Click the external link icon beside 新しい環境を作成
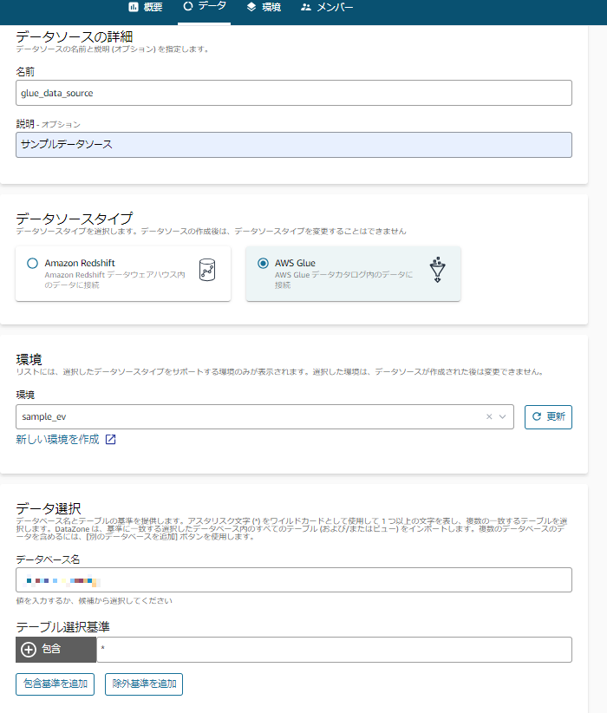 pyautogui.click(x=110, y=439)
